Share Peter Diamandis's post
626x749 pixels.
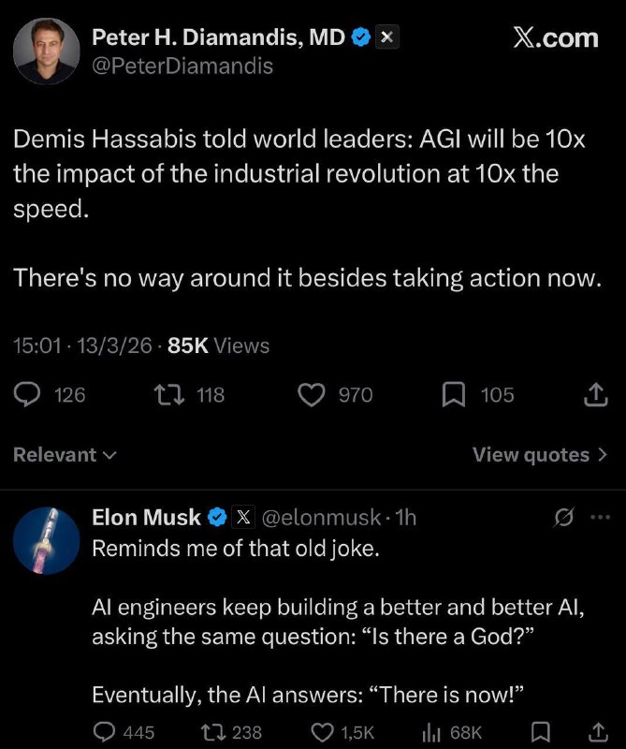pyautogui.click(x=594, y=395)
